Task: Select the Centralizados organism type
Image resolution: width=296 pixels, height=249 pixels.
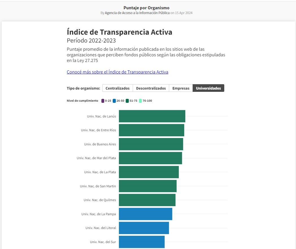Action: tap(117, 88)
